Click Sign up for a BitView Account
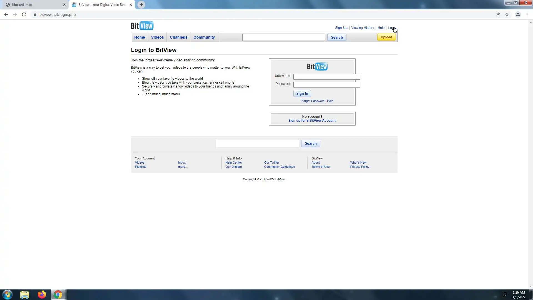533x300 pixels. pyautogui.click(x=312, y=121)
